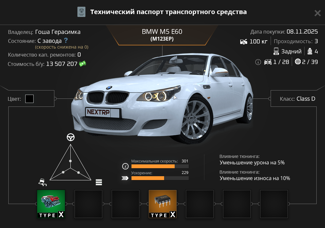The height and width of the screenshot is (228, 325).
Task: Click the drive type icon beside Задний
Action: tap(276, 51)
